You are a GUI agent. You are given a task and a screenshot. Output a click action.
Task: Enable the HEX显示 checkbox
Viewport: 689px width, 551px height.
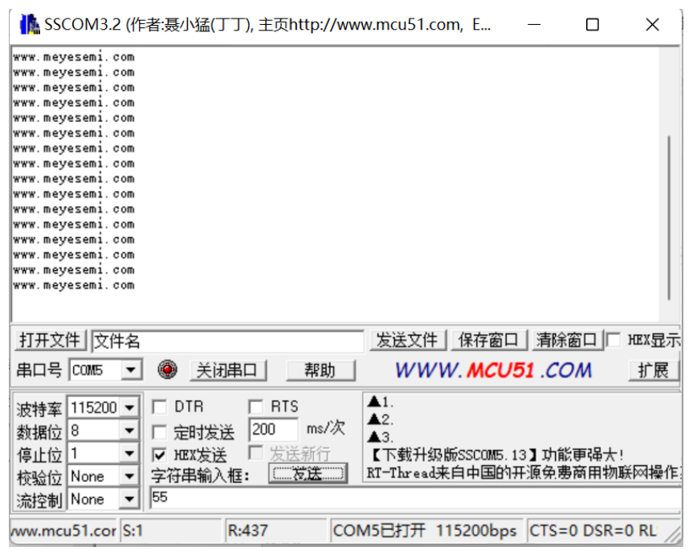(x=614, y=340)
